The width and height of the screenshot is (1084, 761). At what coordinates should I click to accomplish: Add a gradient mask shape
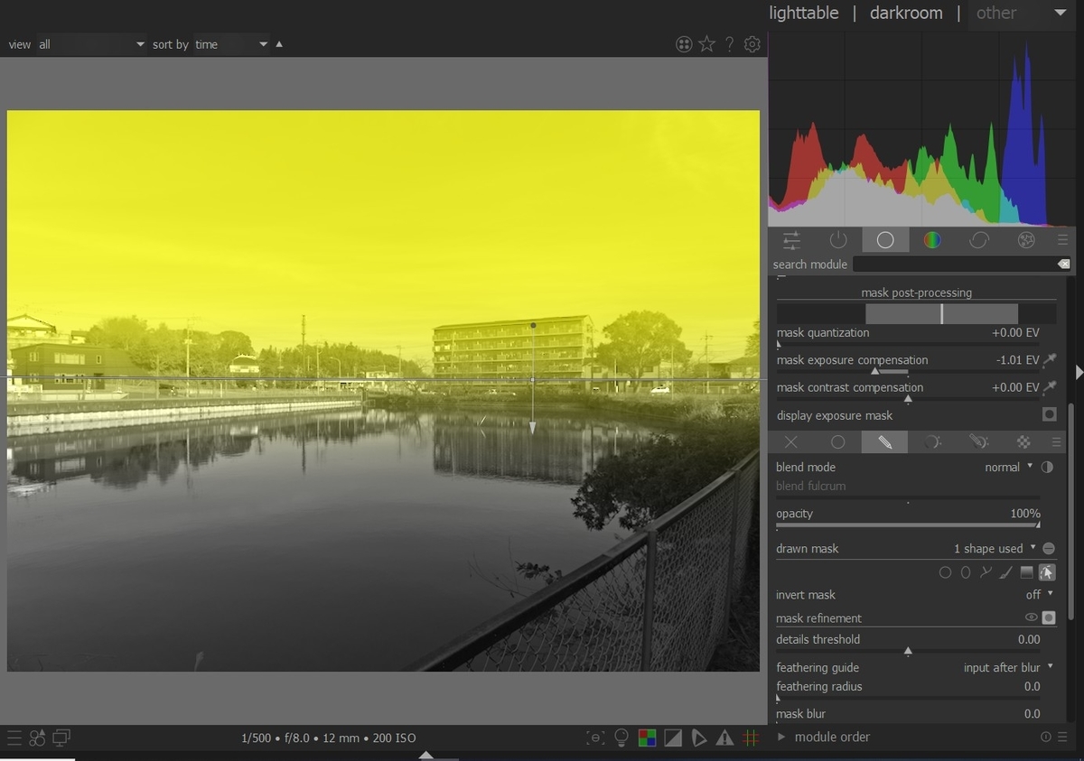(1027, 572)
